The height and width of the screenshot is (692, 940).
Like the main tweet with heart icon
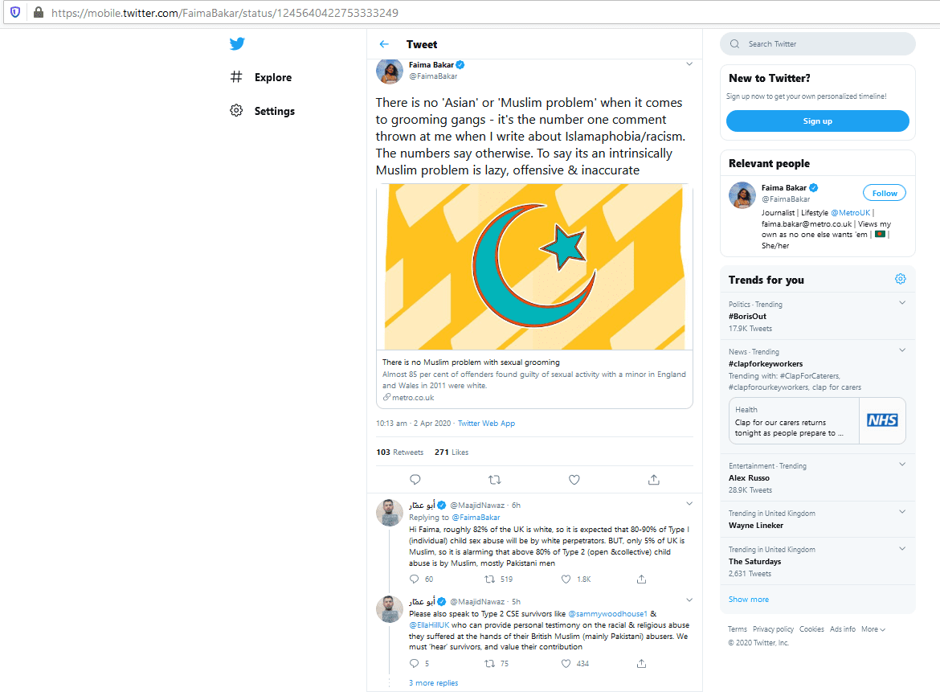tap(574, 480)
